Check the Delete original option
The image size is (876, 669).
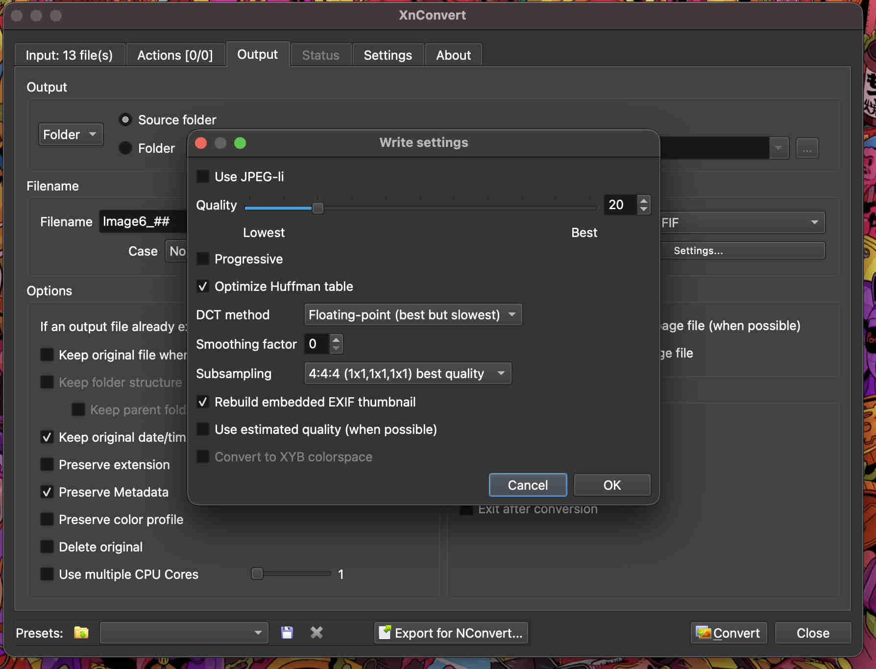[47, 547]
